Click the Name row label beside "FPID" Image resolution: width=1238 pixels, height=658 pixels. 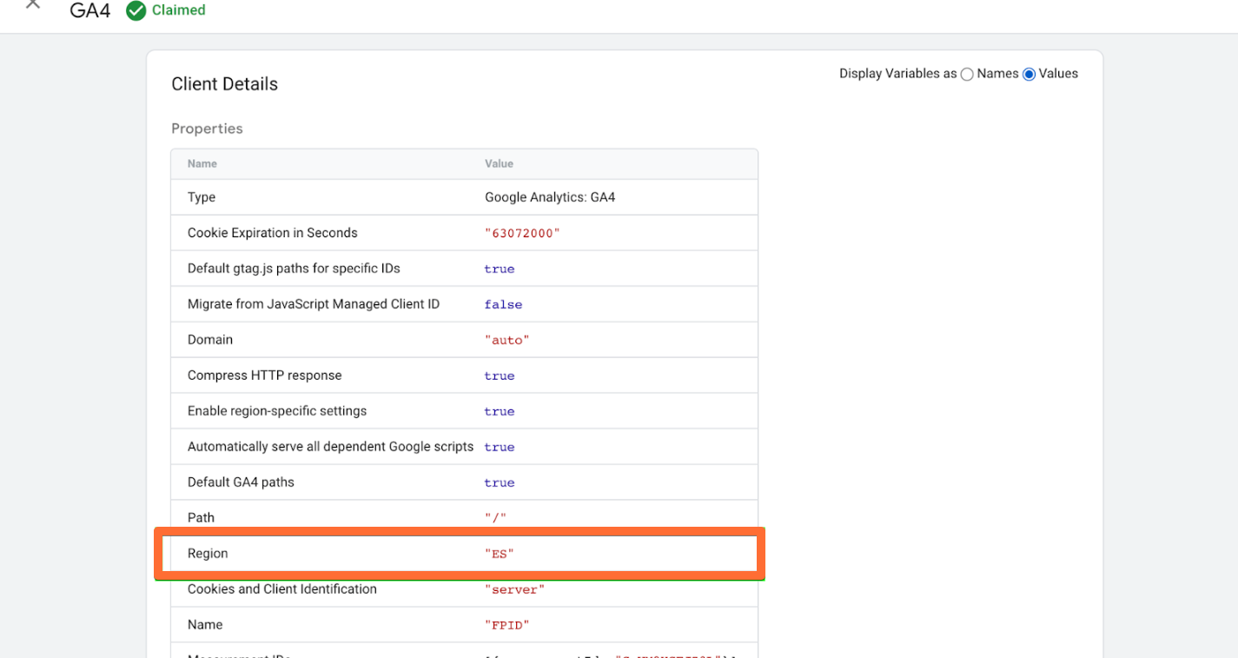(205, 625)
